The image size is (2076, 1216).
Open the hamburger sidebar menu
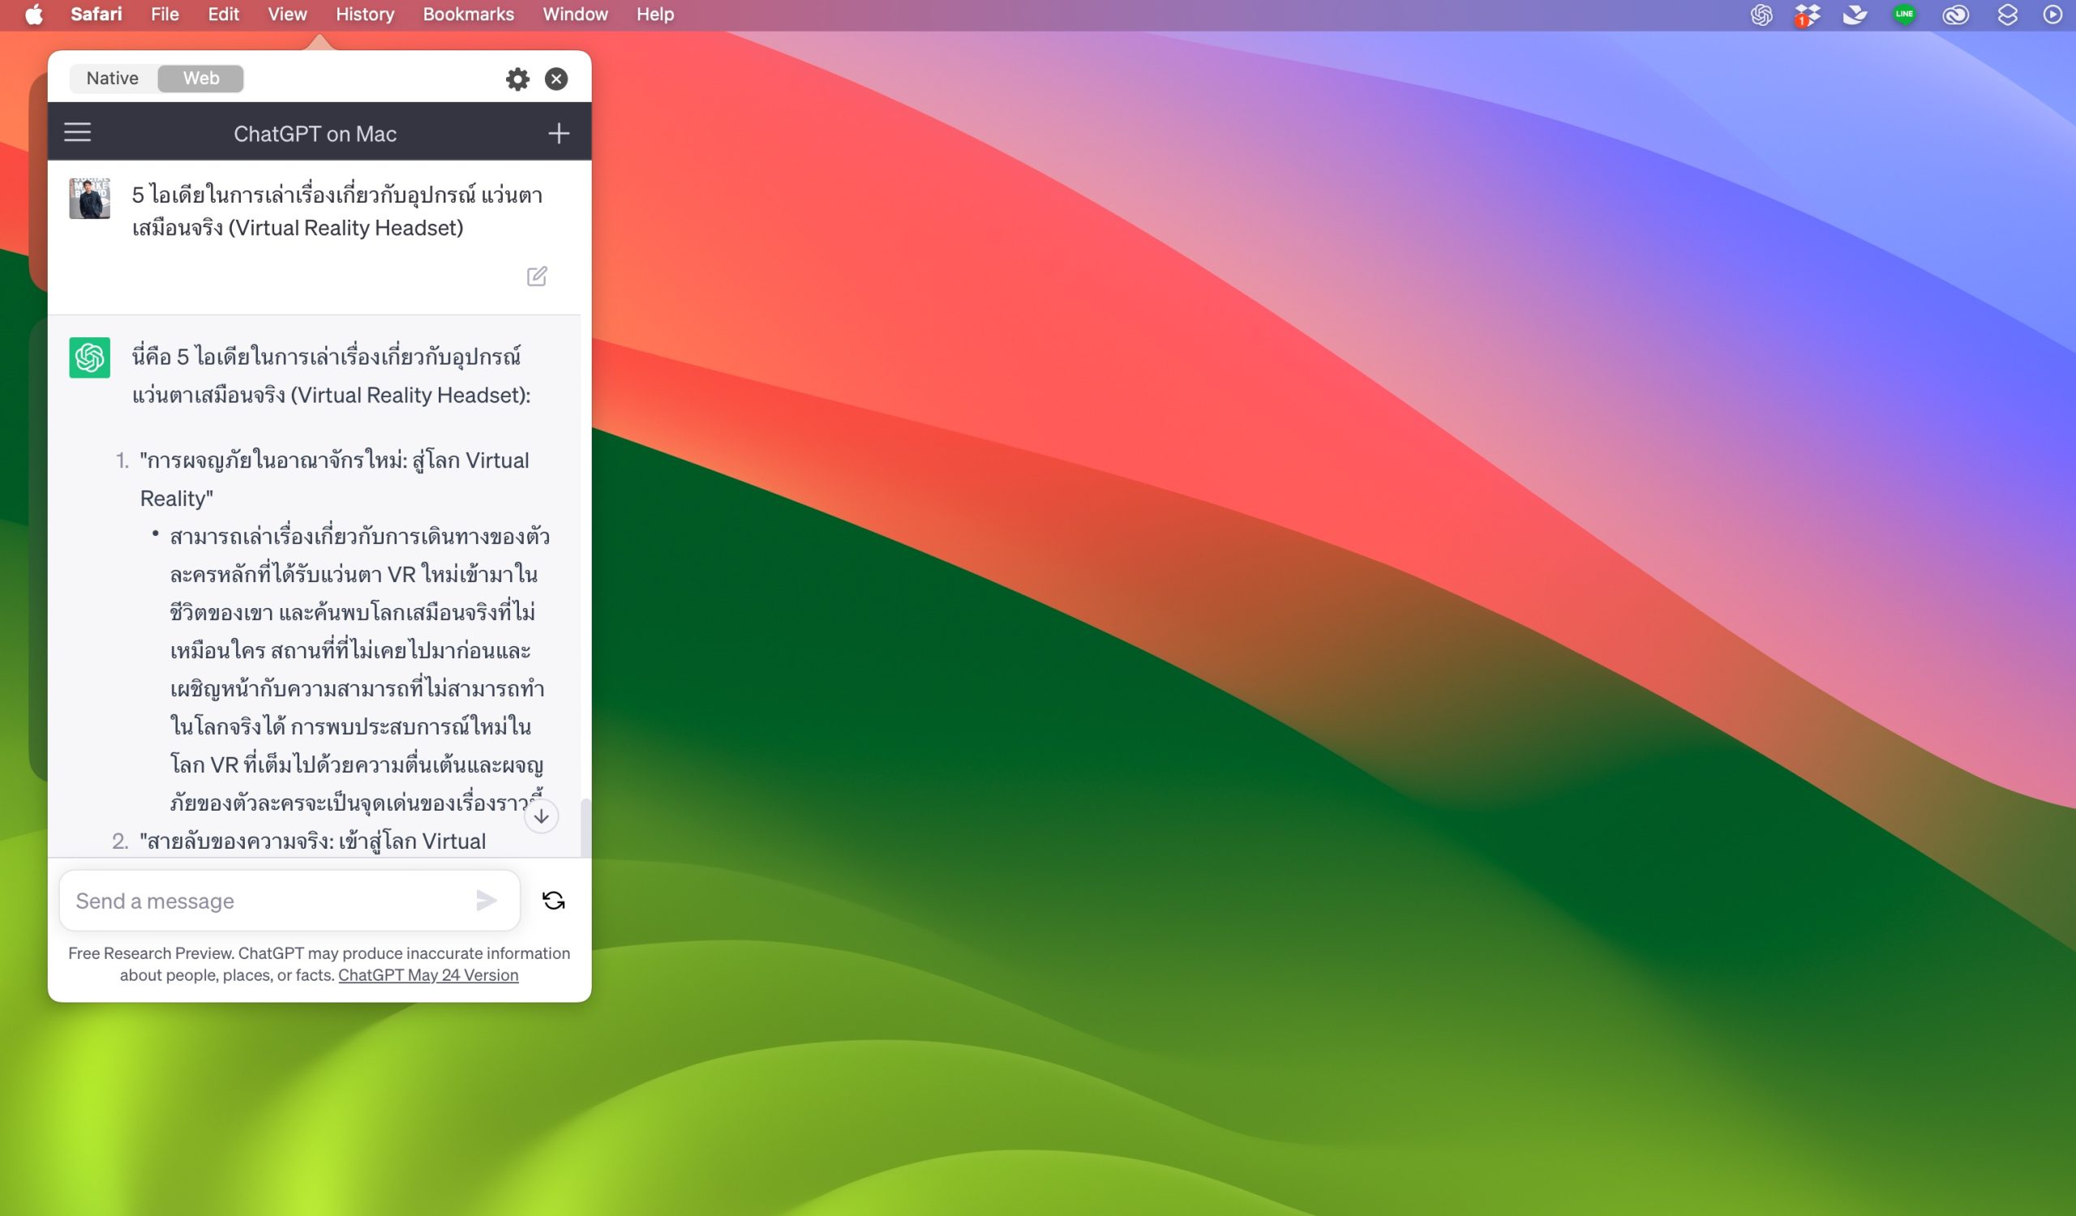[x=77, y=133]
